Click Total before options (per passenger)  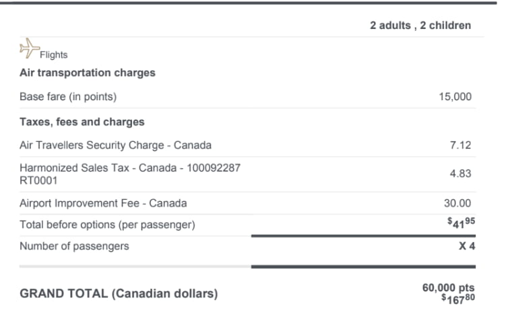[107, 225]
